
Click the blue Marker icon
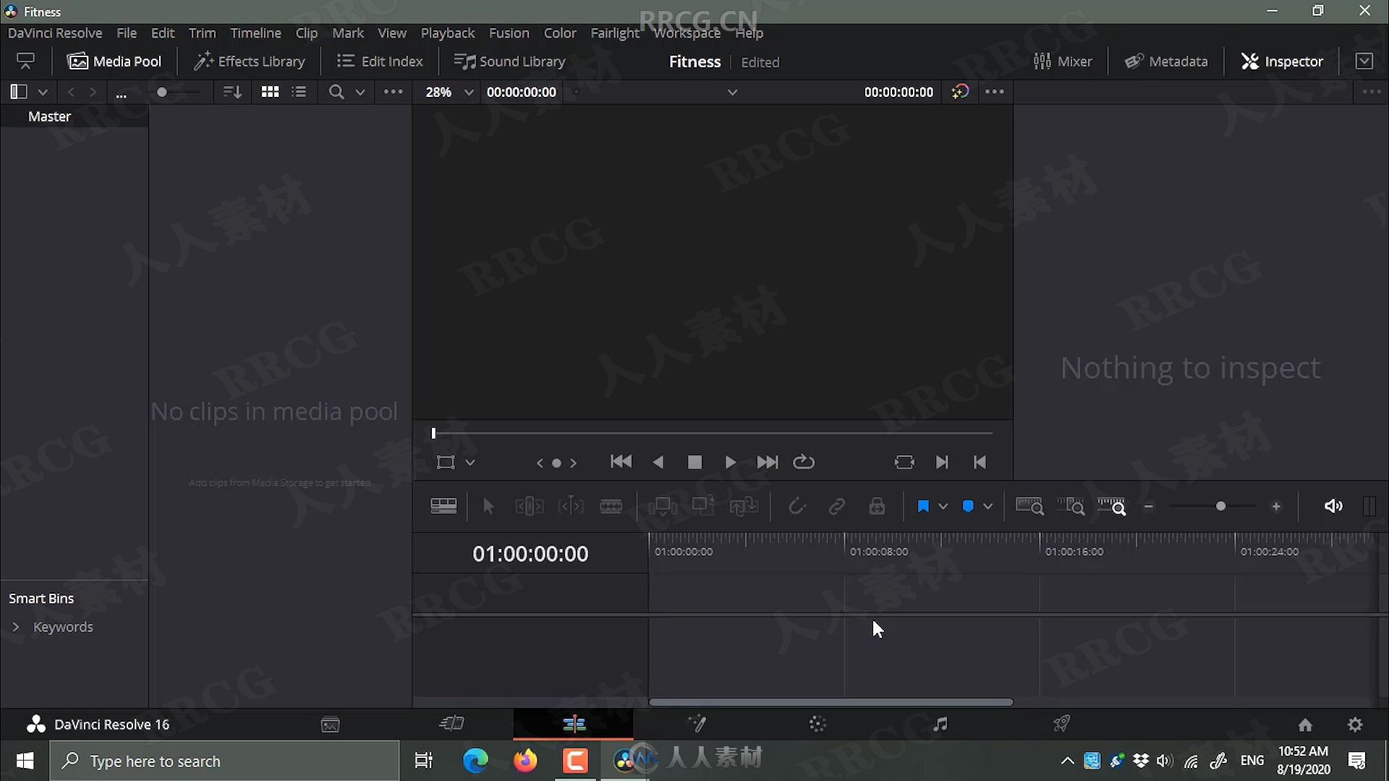tap(968, 506)
